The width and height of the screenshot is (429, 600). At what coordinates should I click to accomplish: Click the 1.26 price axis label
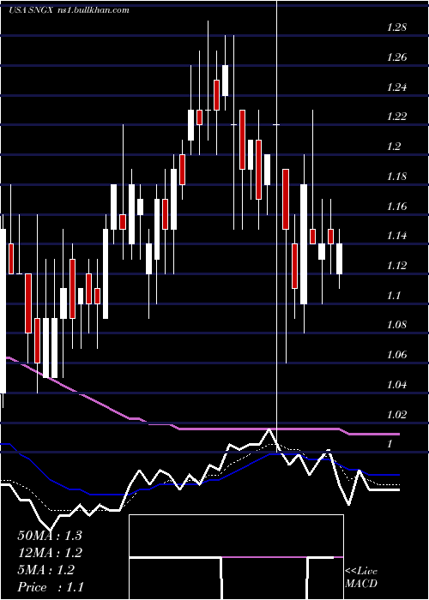coord(396,57)
